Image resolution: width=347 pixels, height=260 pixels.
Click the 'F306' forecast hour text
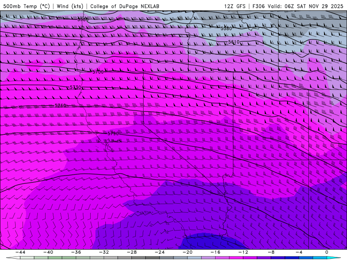[259, 6]
